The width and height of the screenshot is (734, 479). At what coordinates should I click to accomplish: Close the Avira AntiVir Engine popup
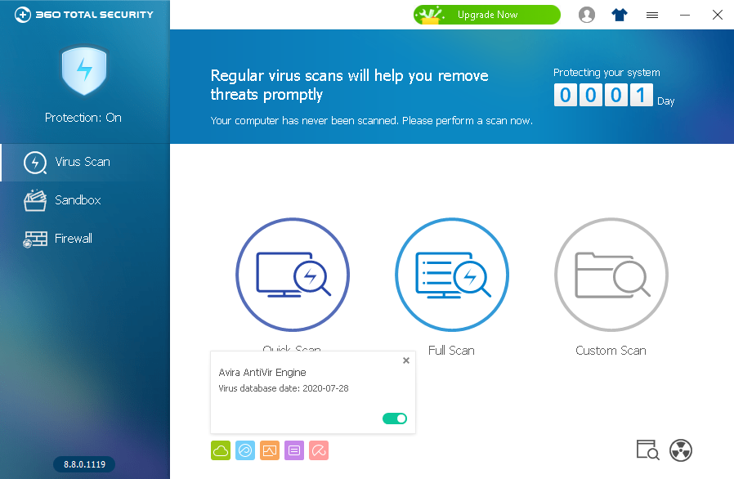(406, 360)
